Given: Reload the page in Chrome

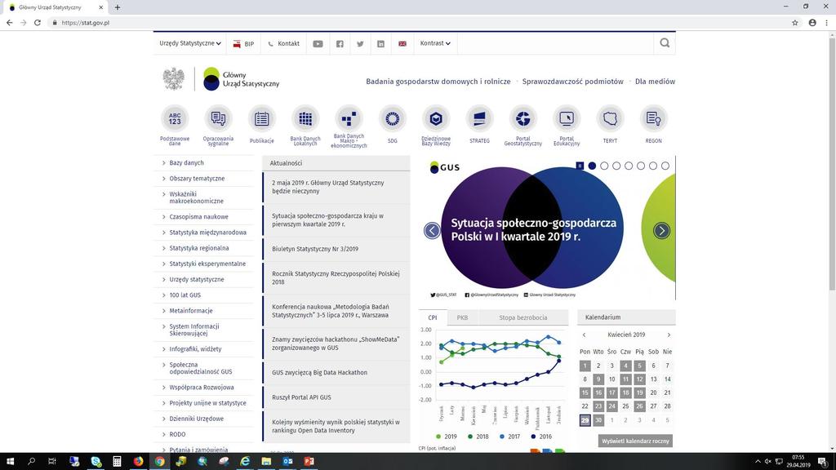Looking at the screenshot, I should (38, 23).
